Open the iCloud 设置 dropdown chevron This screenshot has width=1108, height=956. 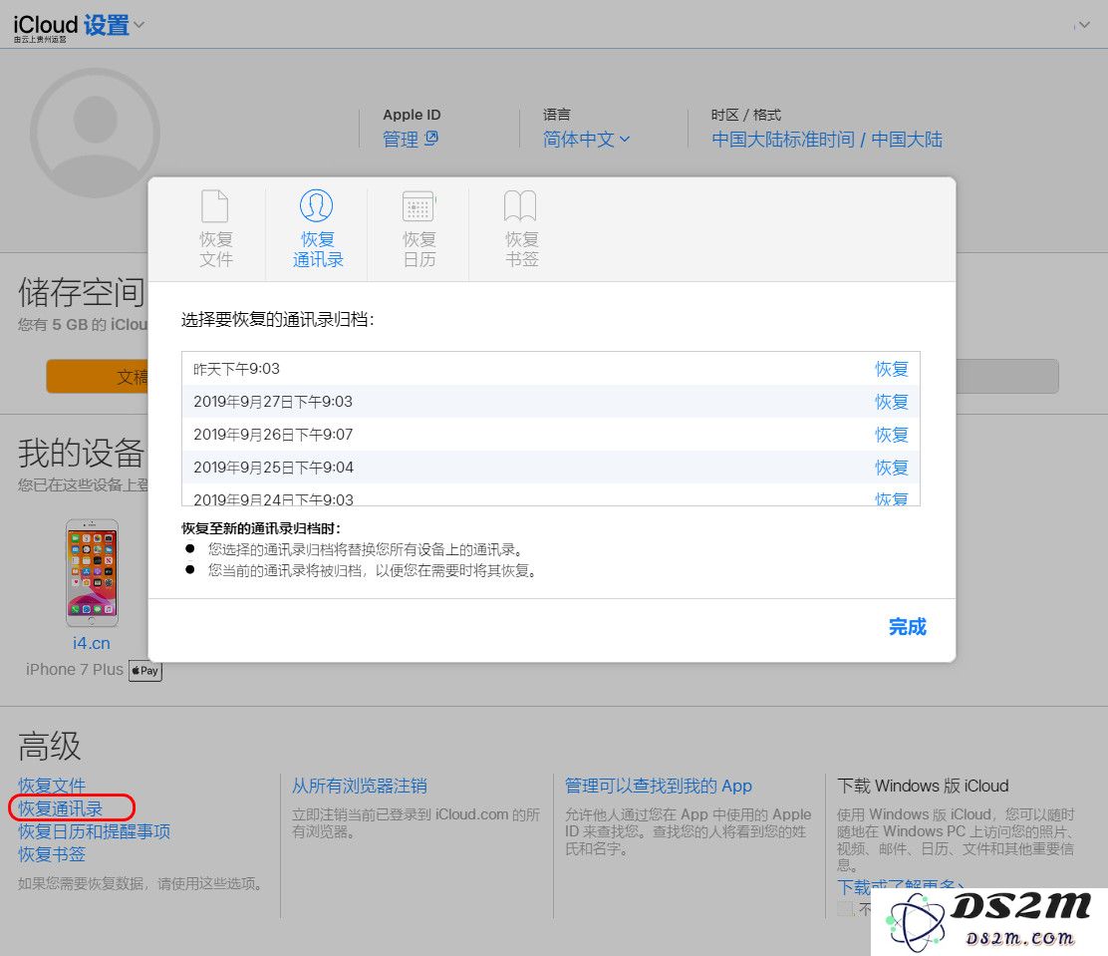tap(139, 25)
